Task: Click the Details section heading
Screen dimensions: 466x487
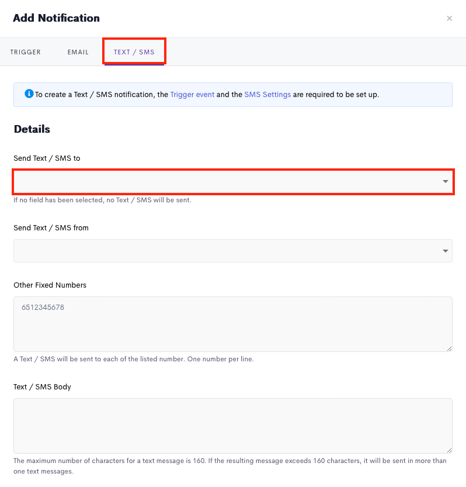Action: pyautogui.click(x=32, y=129)
